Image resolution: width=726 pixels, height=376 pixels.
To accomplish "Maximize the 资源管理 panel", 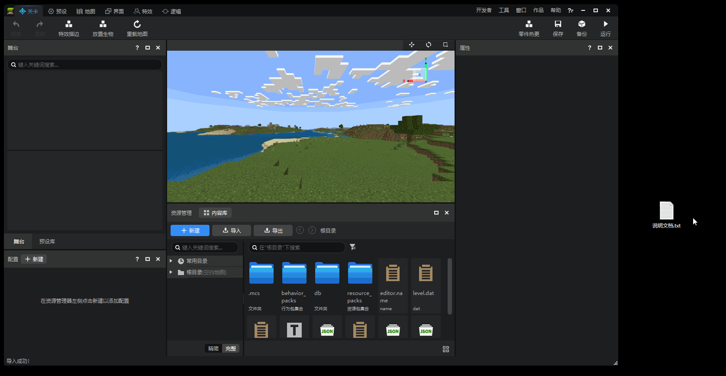I will tap(436, 213).
